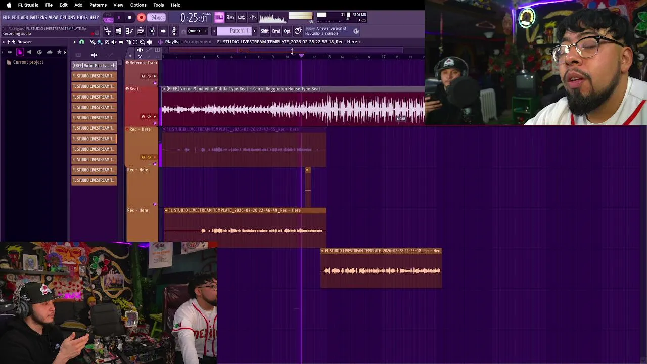Open the (none) selector dropdown
This screenshot has height=364, width=647.
(x=198, y=31)
